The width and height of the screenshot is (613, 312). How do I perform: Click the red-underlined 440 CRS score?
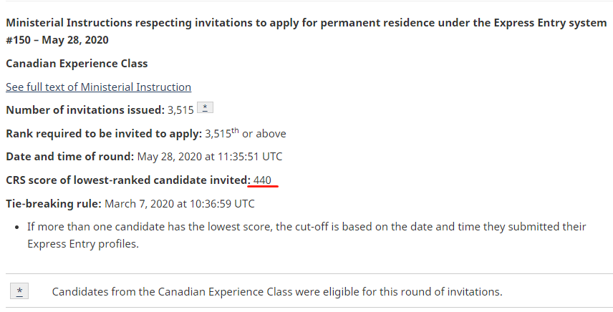pyautogui.click(x=263, y=180)
